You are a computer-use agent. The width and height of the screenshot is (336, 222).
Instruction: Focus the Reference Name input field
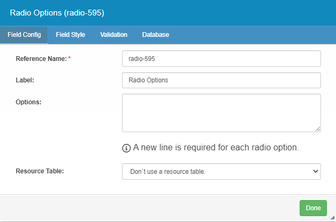[x=221, y=58]
